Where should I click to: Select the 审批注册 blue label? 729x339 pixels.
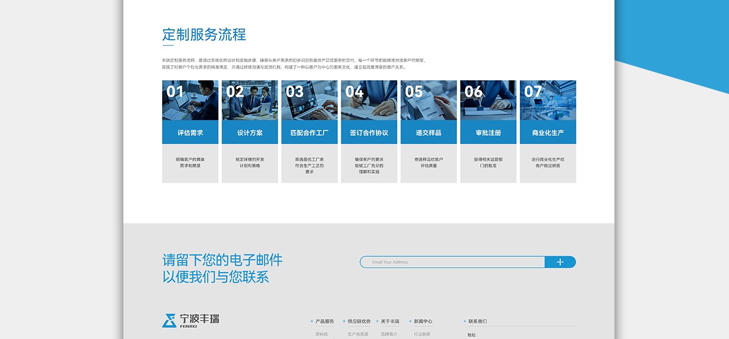tap(488, 133)
